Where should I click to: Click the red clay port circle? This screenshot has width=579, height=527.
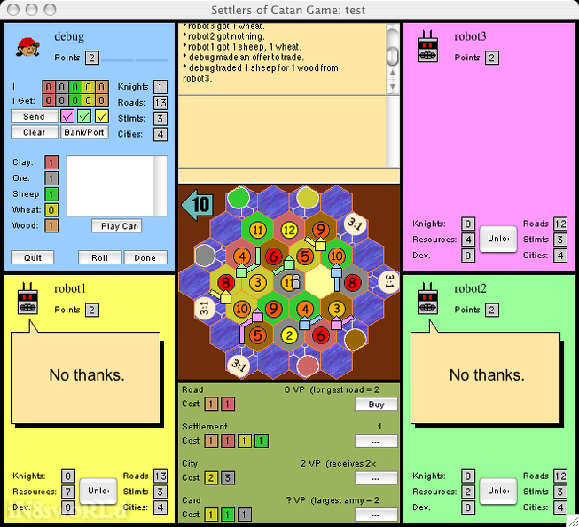[x=307, y=366]
